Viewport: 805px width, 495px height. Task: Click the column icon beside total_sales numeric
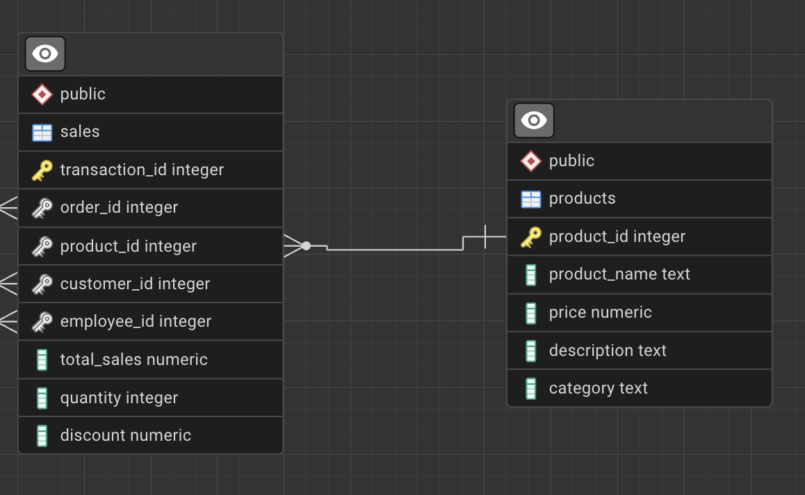(x=42, y=360)
